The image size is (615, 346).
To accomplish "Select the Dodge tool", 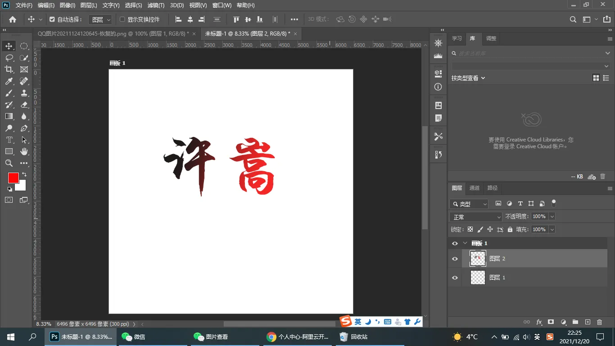I will coord(9,128).
